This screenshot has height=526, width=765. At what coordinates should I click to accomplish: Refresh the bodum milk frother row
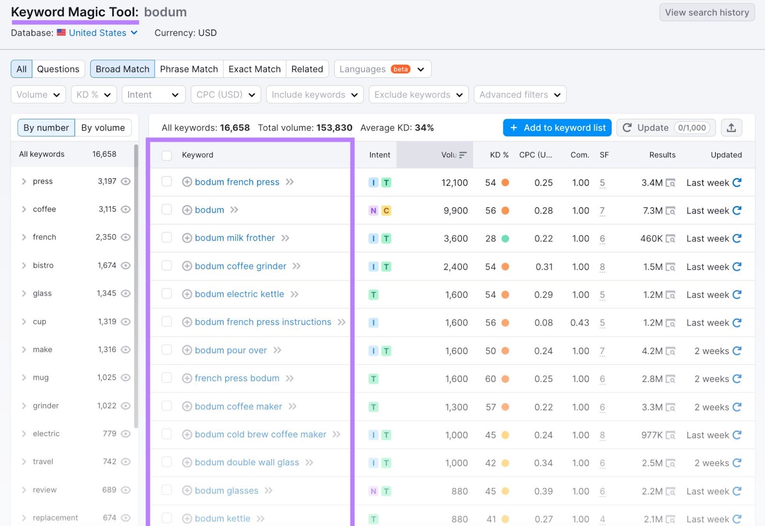click(x=737, y=238)
